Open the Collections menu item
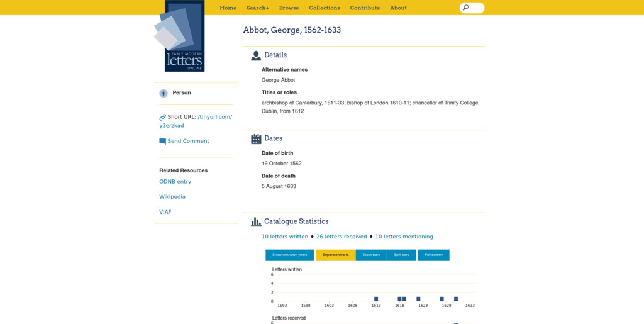Viewport: 644px width, 324px height. tap(324, 8)
